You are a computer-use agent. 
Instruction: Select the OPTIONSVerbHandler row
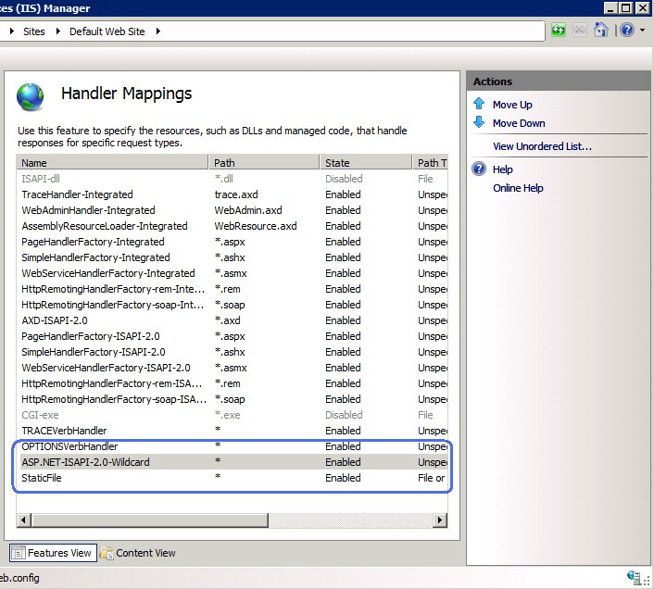click(x=232, y=446)
